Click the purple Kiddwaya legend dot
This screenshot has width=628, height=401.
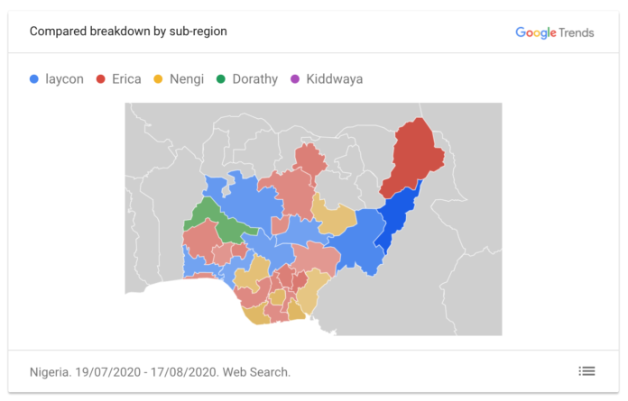(x=295, y=79)
